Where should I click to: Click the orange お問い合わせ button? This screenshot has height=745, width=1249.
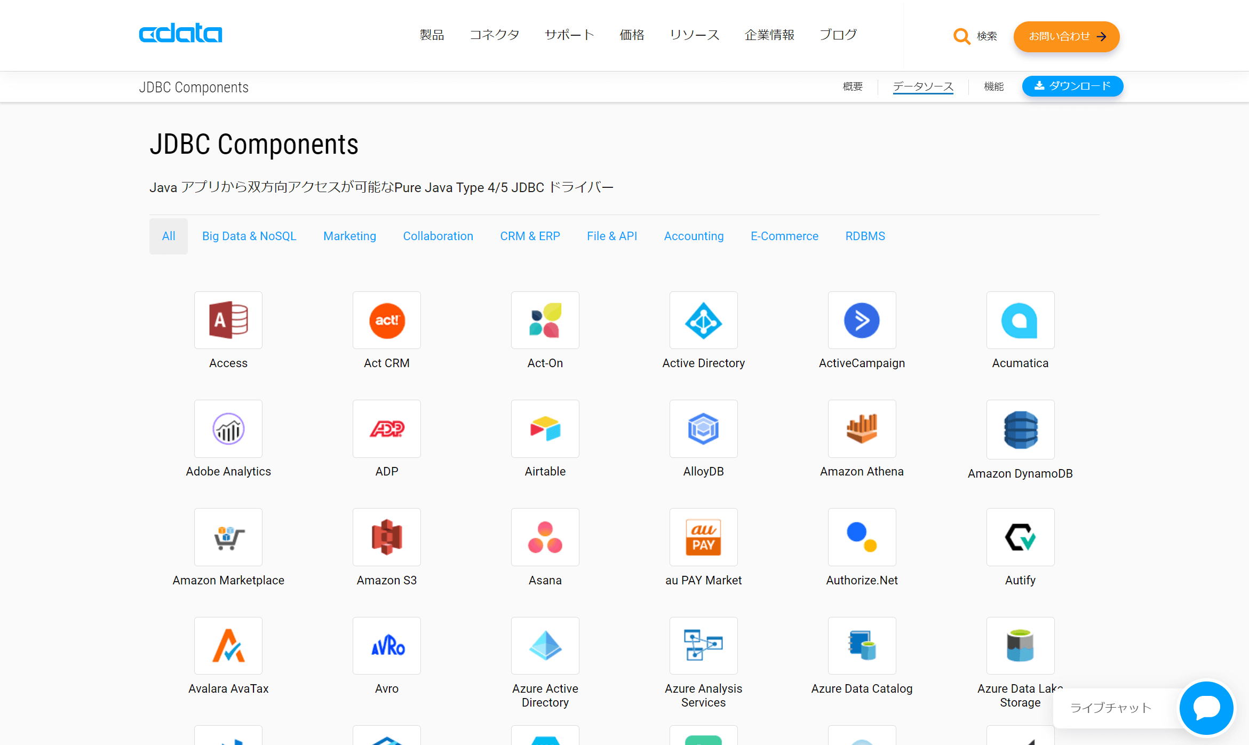[1066, 36]
